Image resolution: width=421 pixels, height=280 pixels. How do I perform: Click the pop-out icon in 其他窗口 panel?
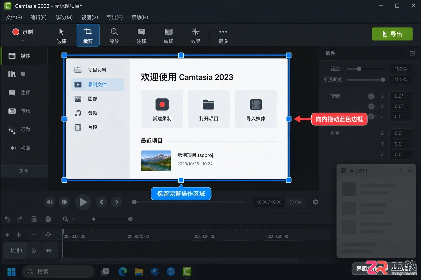400,171
